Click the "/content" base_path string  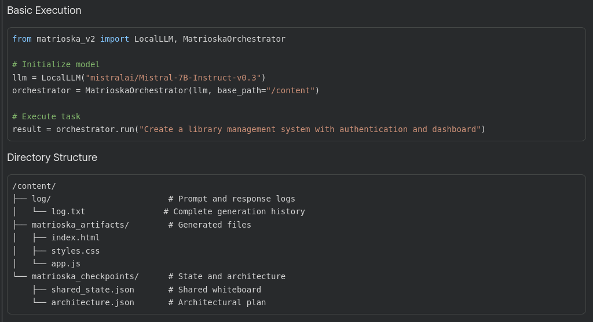pos(290,90)
